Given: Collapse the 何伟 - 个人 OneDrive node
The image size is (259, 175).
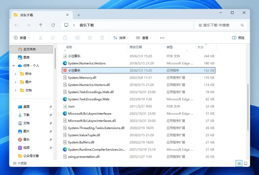Looking at the screenshot, I should pyautogui.click(x=13, y=65).
